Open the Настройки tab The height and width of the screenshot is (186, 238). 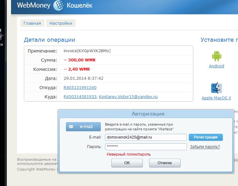pos(61,23)
